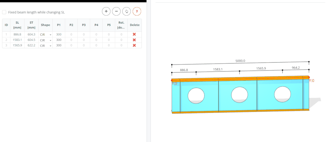Viewport: 329px width, 142px height.
Task: Enable Fixed beam length while changing SL
Action: click(x=4, y=12)
